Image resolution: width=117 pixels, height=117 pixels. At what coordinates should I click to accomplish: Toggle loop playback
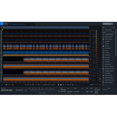click(x=24, y=90)
